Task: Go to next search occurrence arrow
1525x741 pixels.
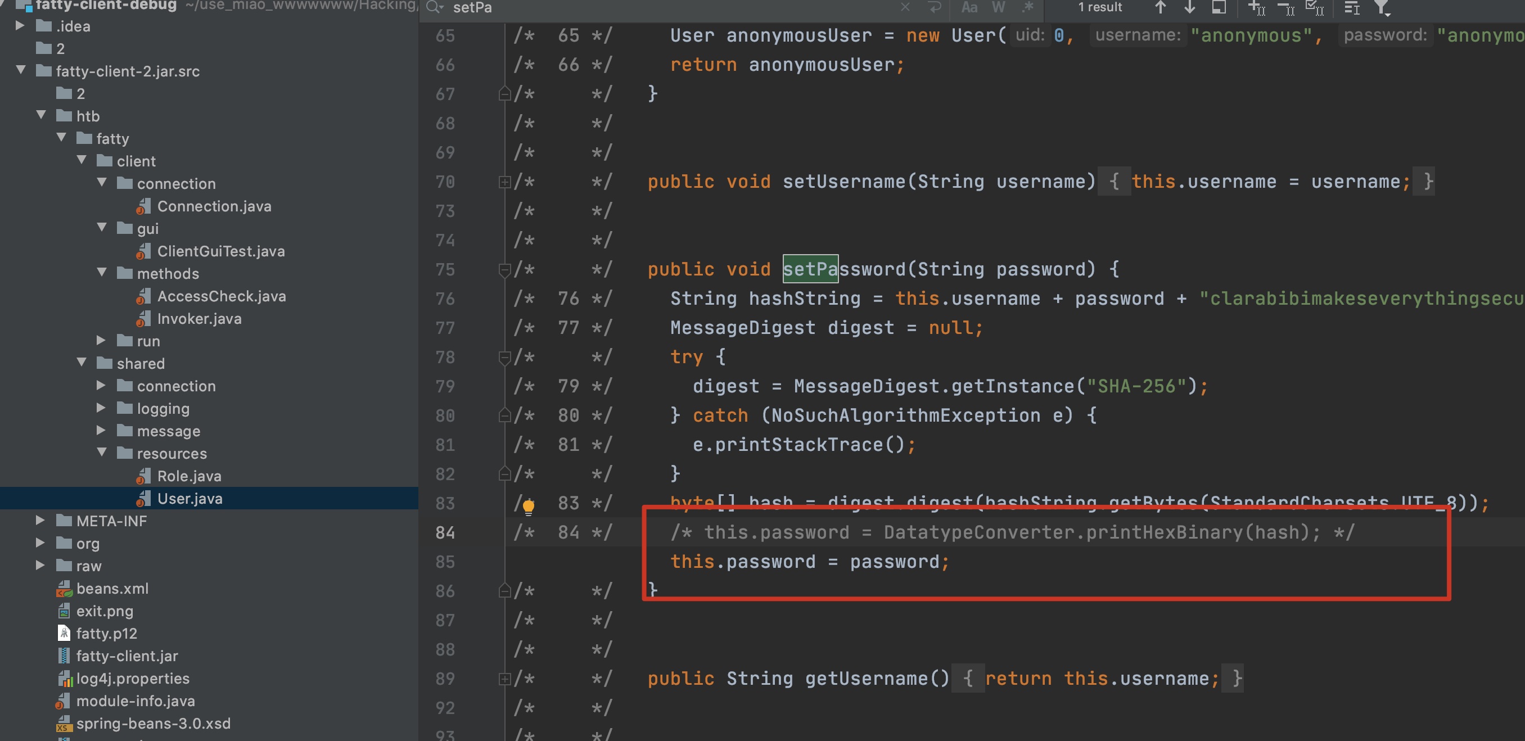Action: coord(1189,7)
